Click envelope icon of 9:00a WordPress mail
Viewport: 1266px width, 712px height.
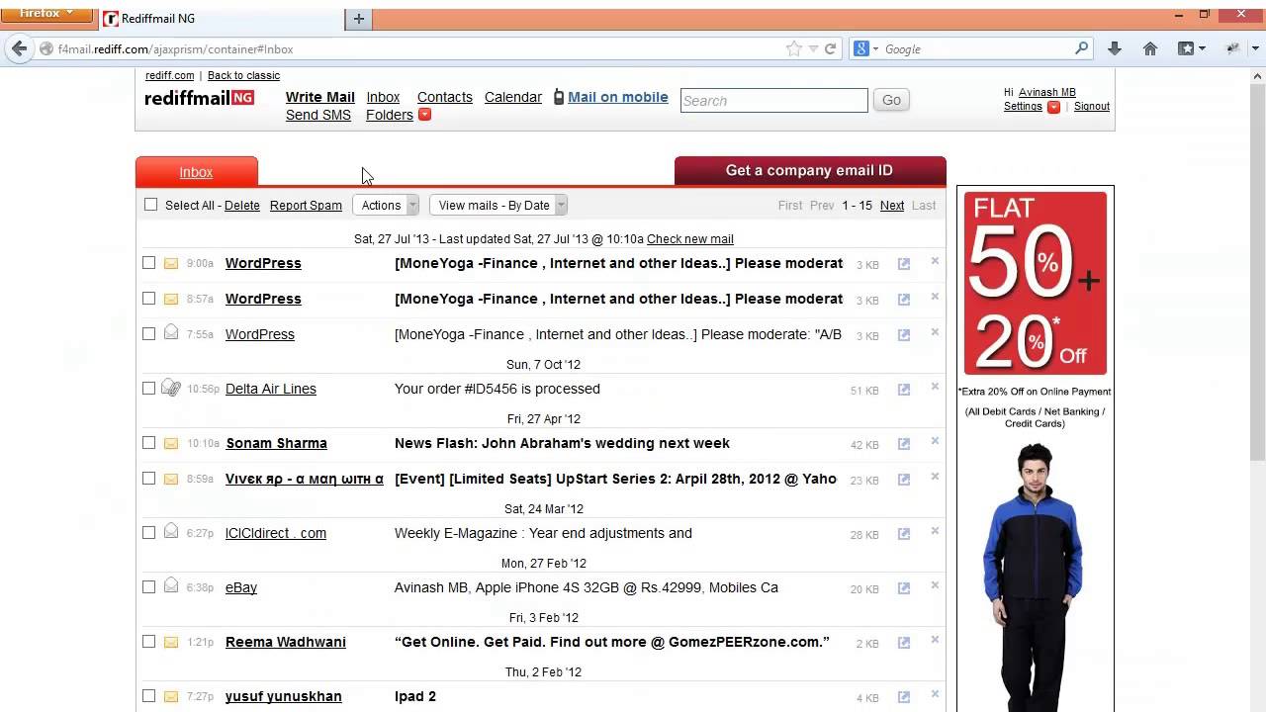pos(171,263)
